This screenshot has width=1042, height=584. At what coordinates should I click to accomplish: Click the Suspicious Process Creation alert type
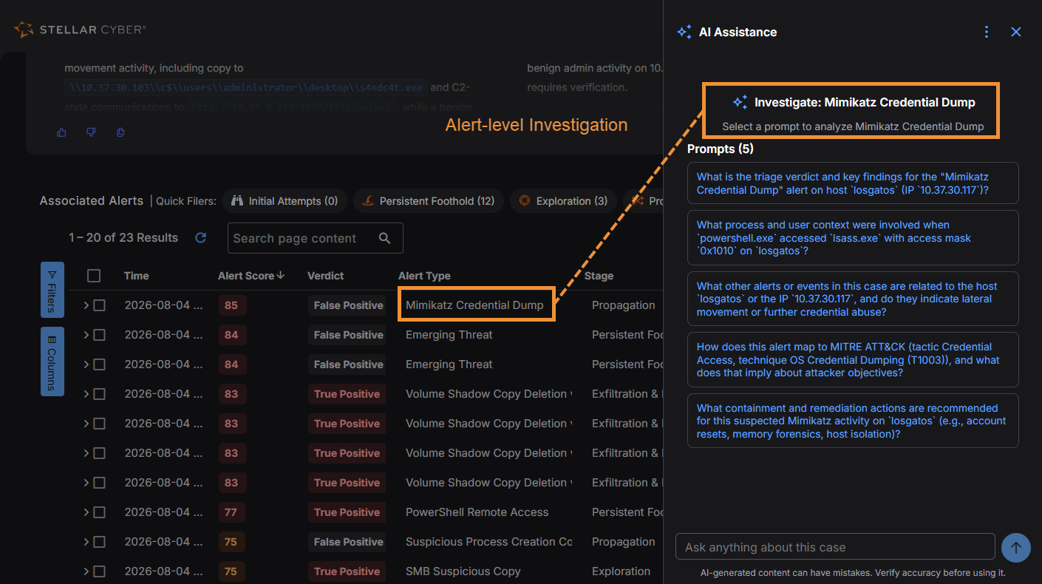click(488, 542)
